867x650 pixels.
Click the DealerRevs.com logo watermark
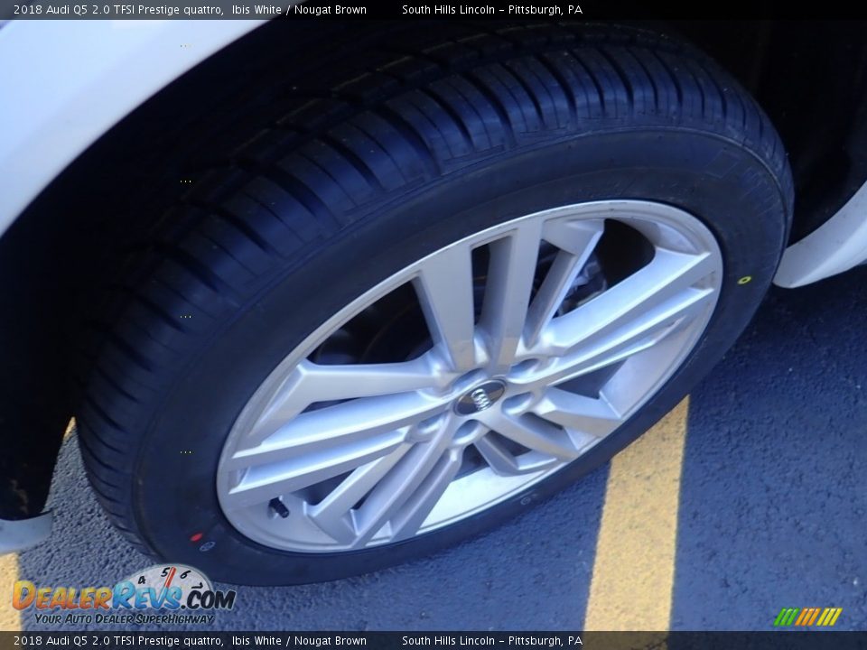point(124,596)
